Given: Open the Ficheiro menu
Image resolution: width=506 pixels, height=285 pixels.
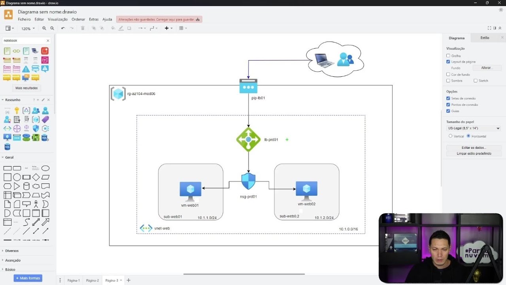Looking at the screenshot, I should click(x=24, y=19).
